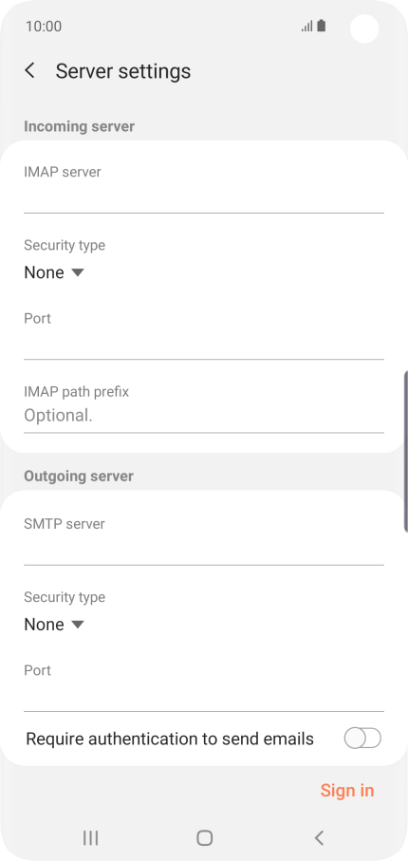Tap the battery icon in status bar
Image resolution: width=408 pixels, height=861 pixels.
click(x=322, y=26)
